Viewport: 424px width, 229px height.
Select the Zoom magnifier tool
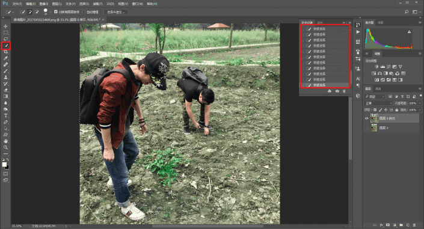(x=5, y=147)
